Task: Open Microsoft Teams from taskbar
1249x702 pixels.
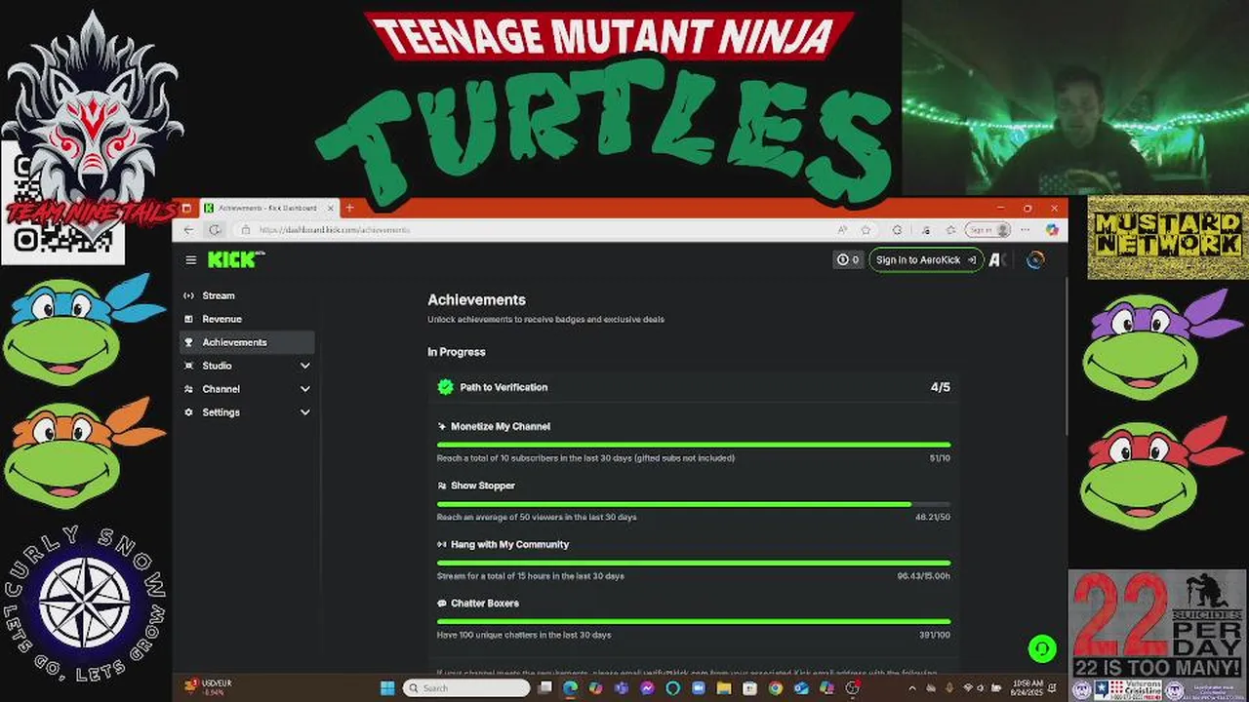Action: pyautogui.click(x=621, y=687)
